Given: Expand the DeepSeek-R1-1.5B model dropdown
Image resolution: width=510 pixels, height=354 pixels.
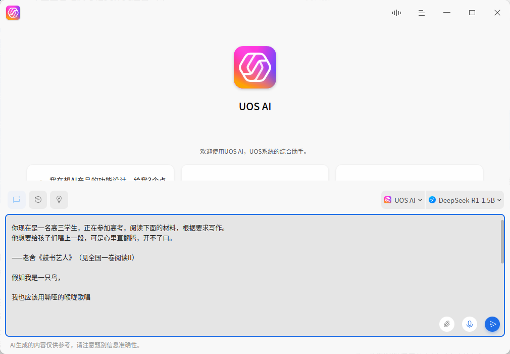Looking at the screenshot, I should [x=465, y=200].
